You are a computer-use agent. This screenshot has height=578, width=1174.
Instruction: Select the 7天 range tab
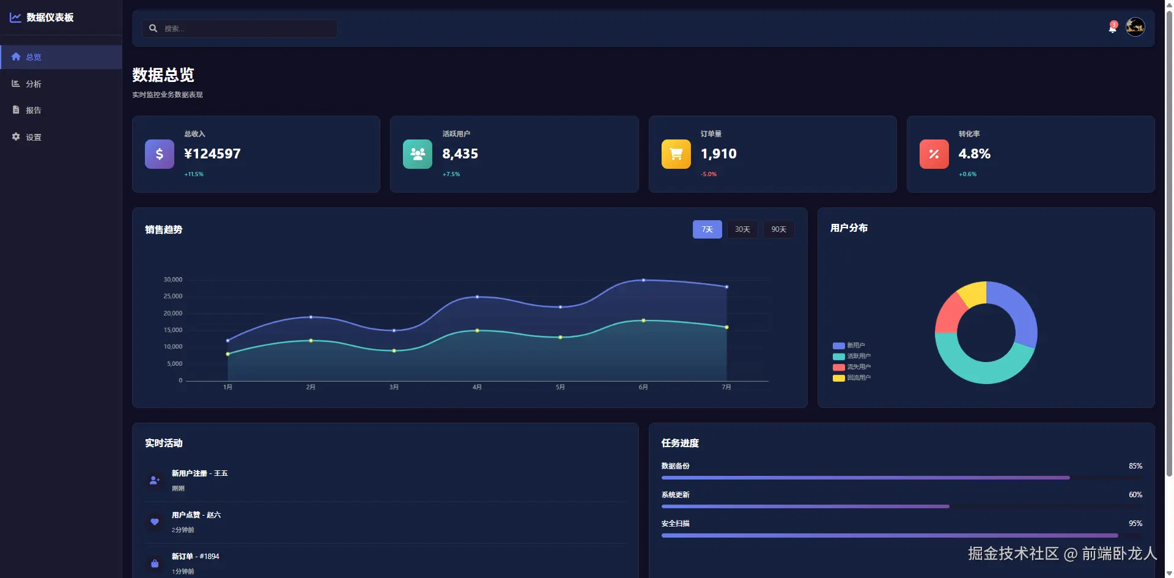click(707, 229)
